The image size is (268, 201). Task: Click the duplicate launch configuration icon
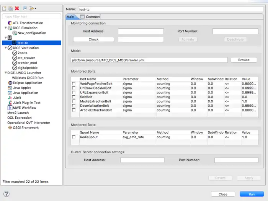(10, 8)
